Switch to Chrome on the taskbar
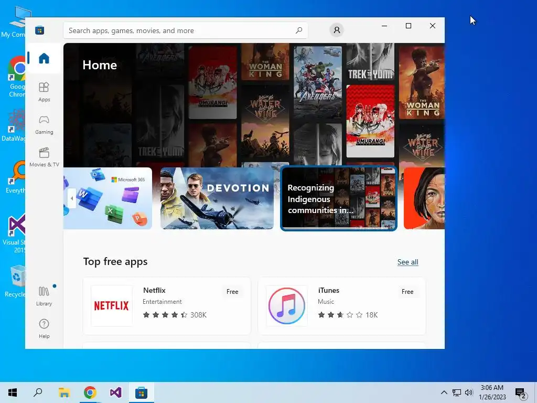The height and width of the screenshot is (403, 537). 90,393
